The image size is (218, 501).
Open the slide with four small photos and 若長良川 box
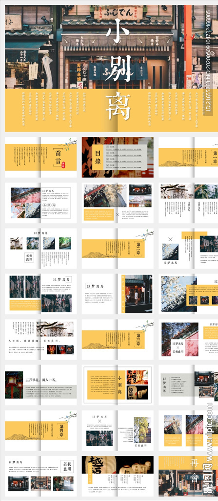click(x=41, y=248)
